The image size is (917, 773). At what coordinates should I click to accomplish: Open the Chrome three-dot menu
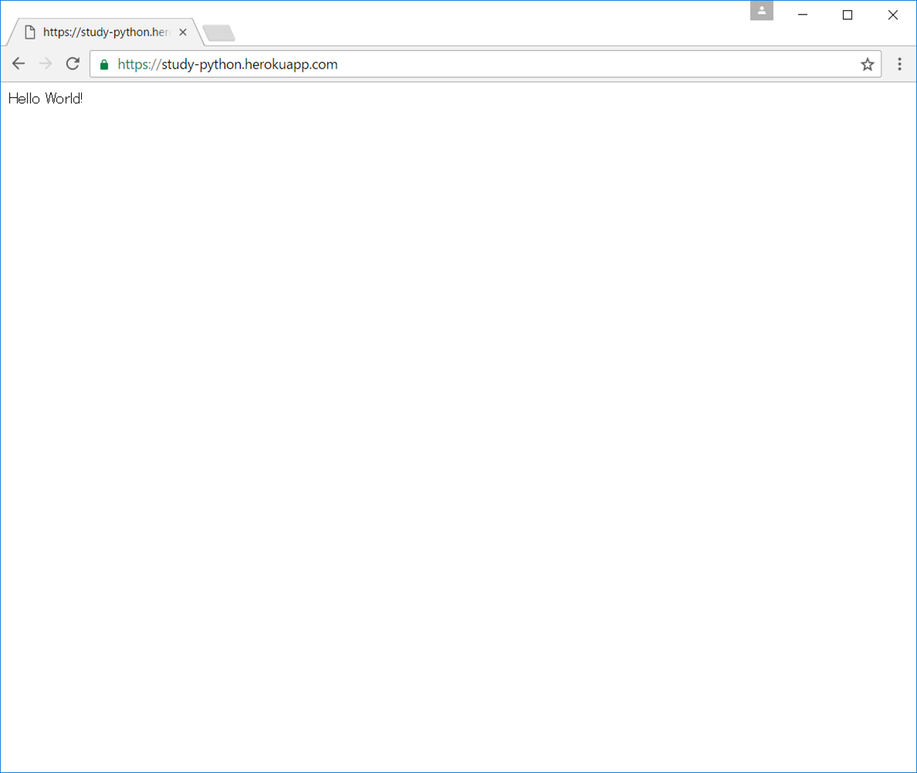[x=899, y=65]
